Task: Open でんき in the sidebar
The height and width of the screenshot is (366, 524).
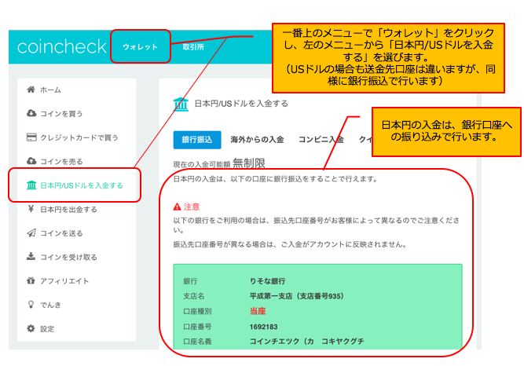Action: click(x=50, y=305)
